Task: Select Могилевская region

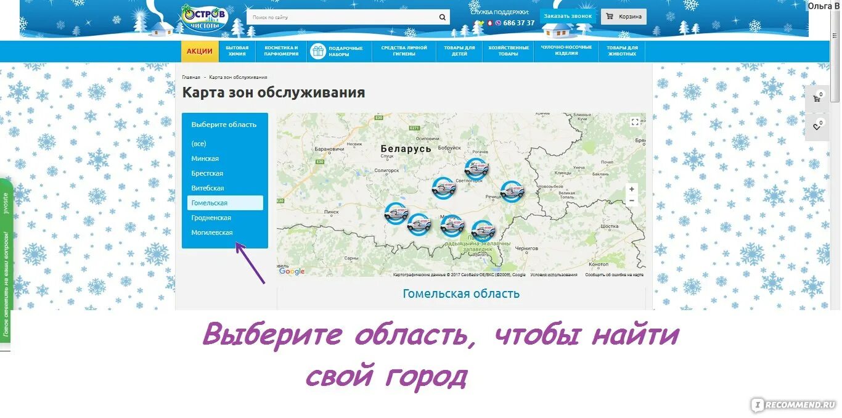Action: (212, 232)
